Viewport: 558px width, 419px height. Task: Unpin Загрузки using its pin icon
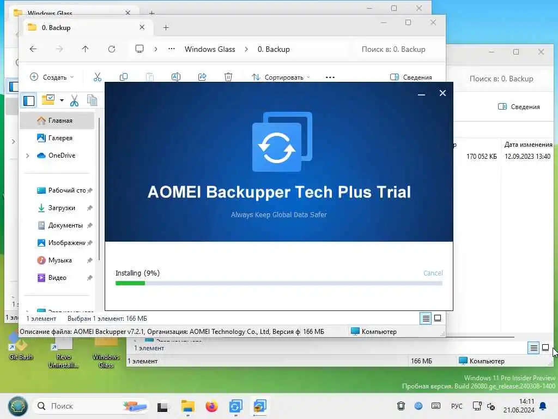click(x=90, y=208)
